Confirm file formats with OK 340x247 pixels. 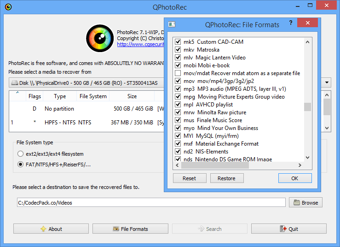(x=295, y=178)
